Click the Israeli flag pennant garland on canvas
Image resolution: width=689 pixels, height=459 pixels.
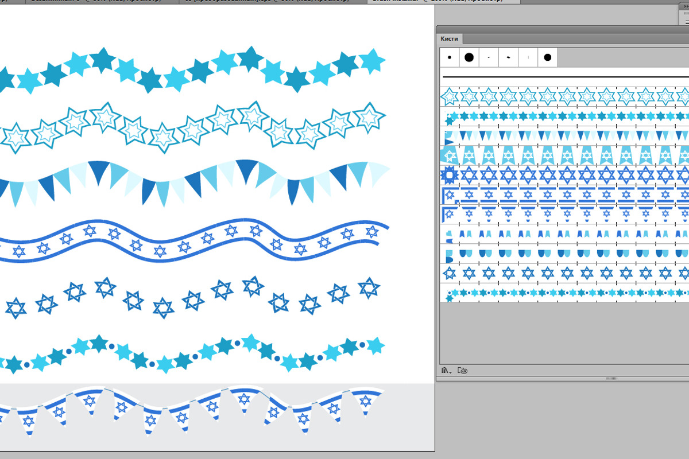point(192,410)
